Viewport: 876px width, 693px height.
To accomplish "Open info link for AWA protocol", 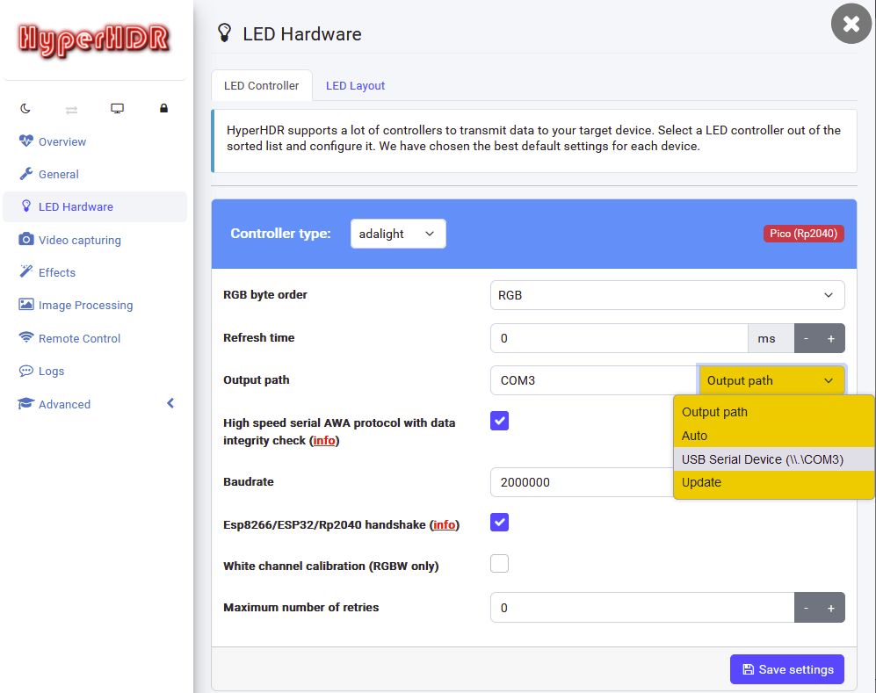I will click(x=324, y=441).
